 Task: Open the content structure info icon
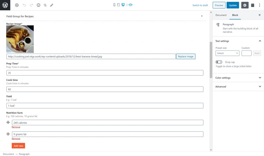pos(38,5)
